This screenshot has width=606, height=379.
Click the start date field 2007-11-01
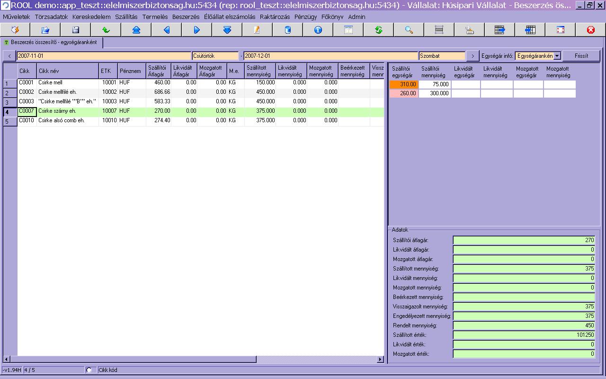pyautogui.click(x=103, y=56)
